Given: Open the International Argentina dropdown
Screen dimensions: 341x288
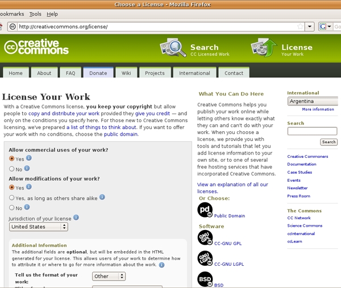Looking at the screenshot, I should [314, 101].
